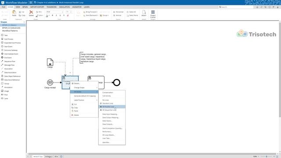
Task: Select the Pool shape
Action: [x=5, y=95]
